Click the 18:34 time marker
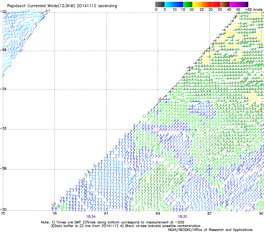The image size is (264, 232). (x=91, y=217)
